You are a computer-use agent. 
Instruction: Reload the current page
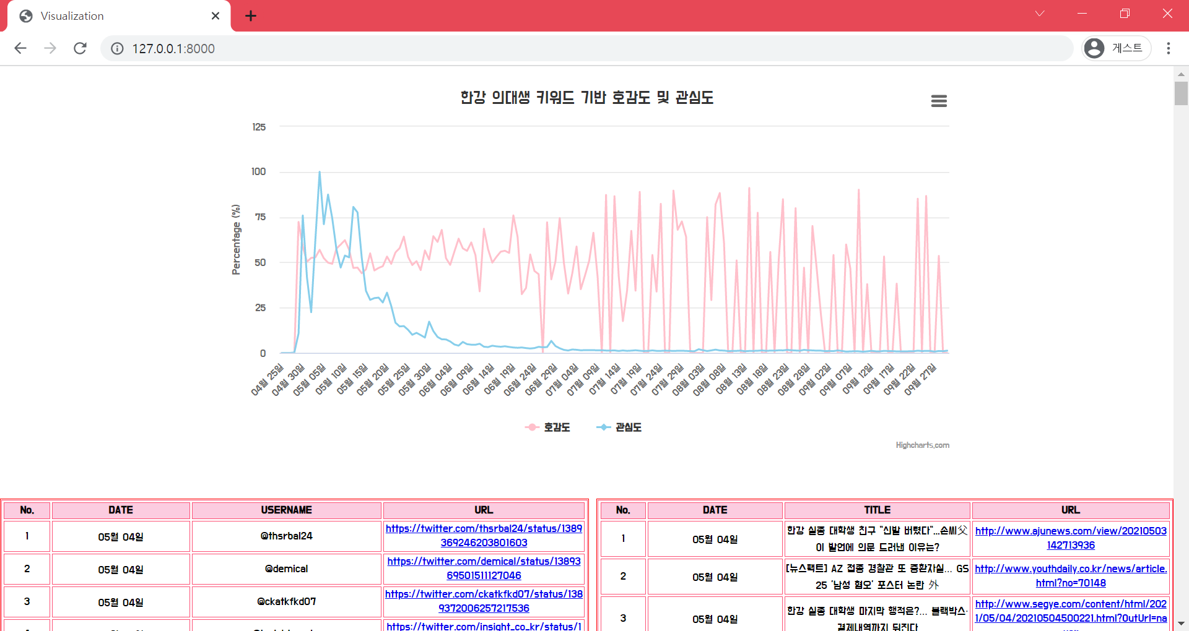[x=80, y=48]
